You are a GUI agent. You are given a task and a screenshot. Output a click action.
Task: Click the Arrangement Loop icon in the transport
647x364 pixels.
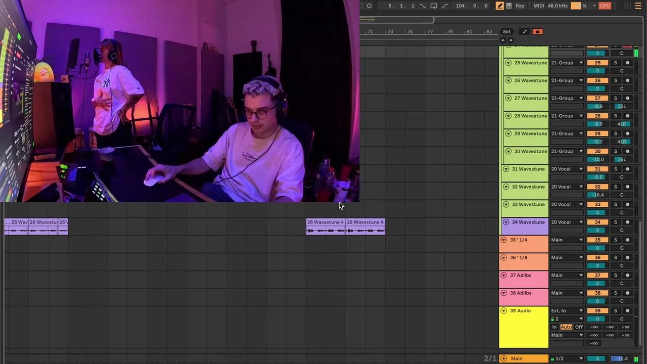tap(435, 6)
